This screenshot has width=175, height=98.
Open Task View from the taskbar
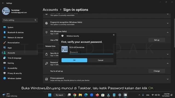click(x=69, y=95)
